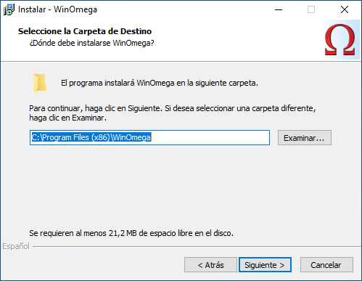Open folder browser with Examinar
The height and width of the screenshot is (281, 362).
click(305, 138)
